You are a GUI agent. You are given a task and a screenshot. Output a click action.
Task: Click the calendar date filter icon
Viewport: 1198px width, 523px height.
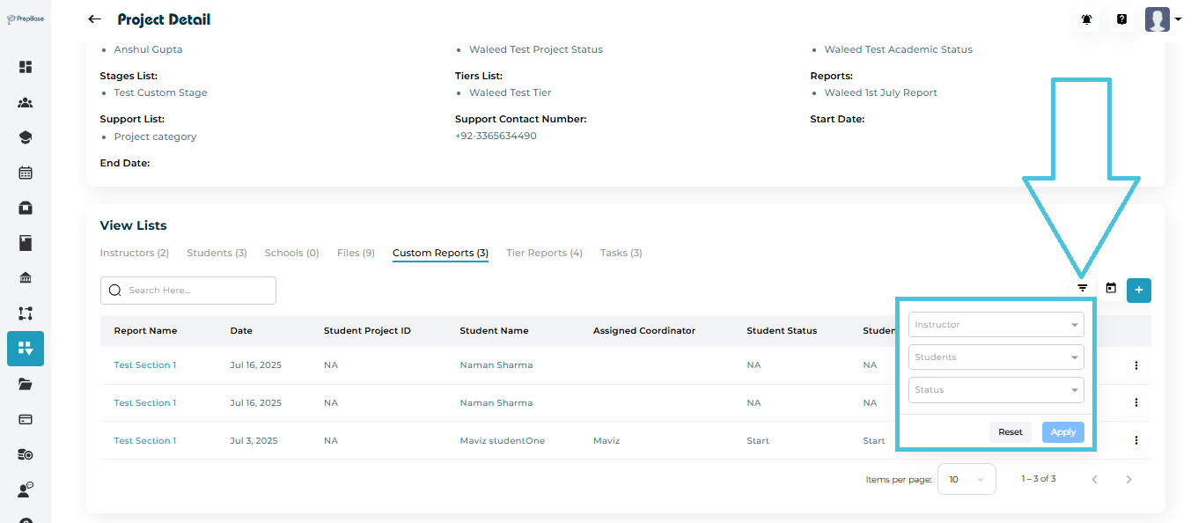(1111, 288)
